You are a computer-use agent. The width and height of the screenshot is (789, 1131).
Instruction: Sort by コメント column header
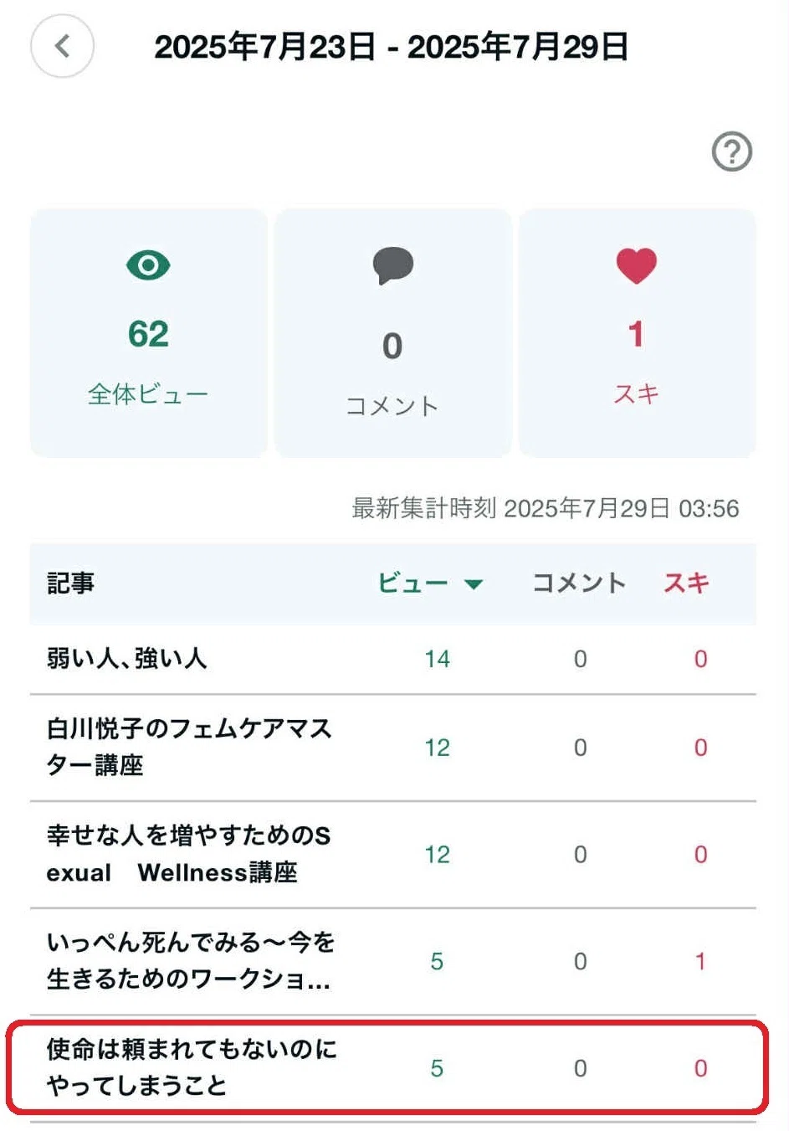coord(579,583)
